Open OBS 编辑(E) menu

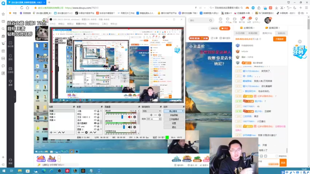pyautogui.click(x=61, y=24)
